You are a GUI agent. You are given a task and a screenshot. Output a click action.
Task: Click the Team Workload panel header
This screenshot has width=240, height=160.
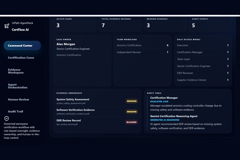point(127,40)
